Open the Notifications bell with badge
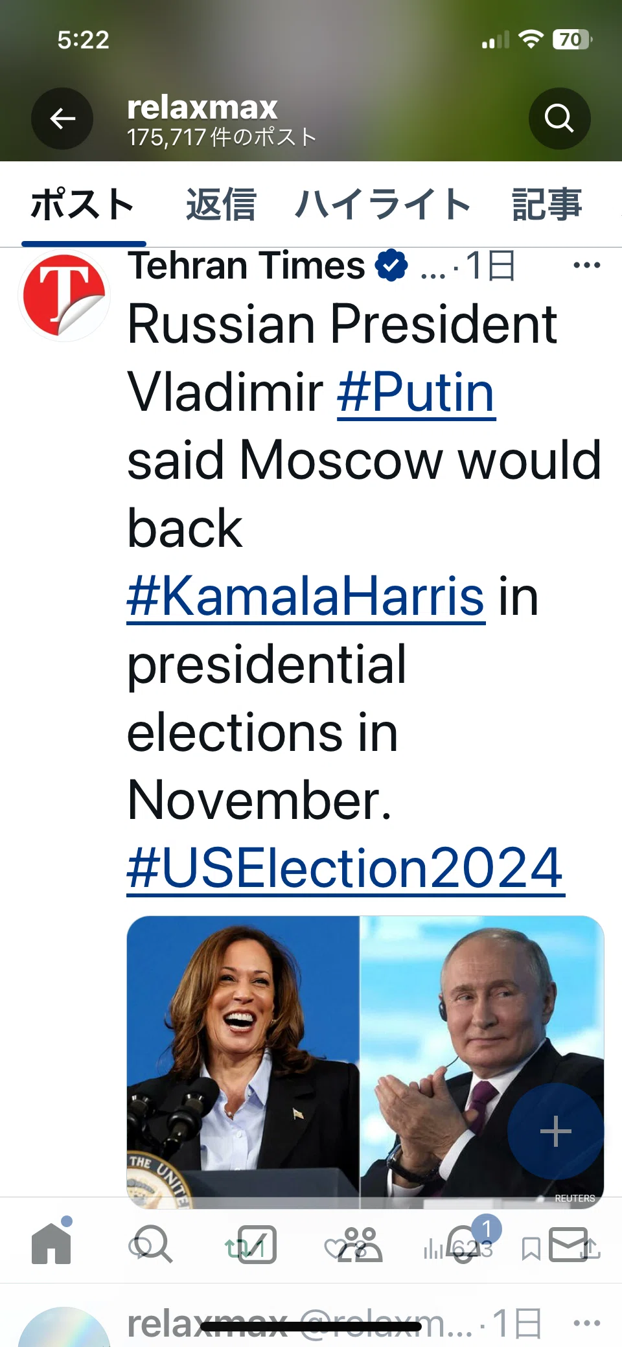 [x=464, y=1243]
